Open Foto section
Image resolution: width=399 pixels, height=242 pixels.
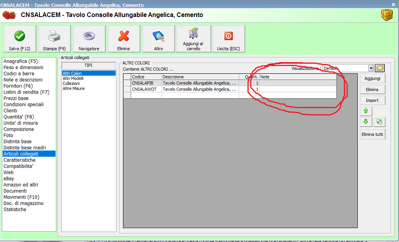tap(29, 135)
